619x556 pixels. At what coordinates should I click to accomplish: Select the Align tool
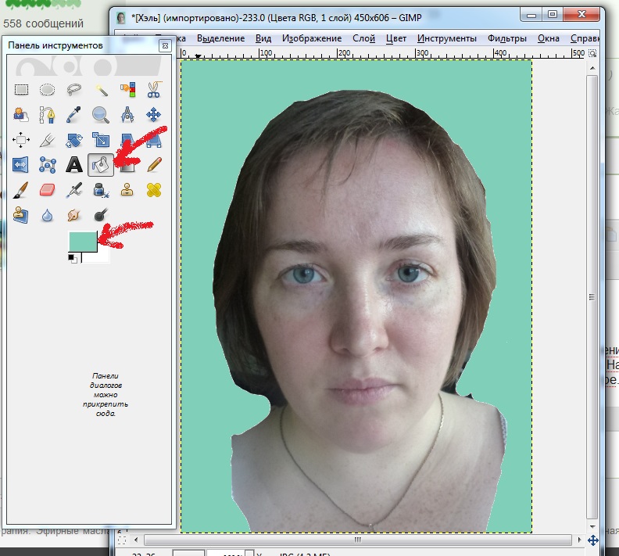21,140
